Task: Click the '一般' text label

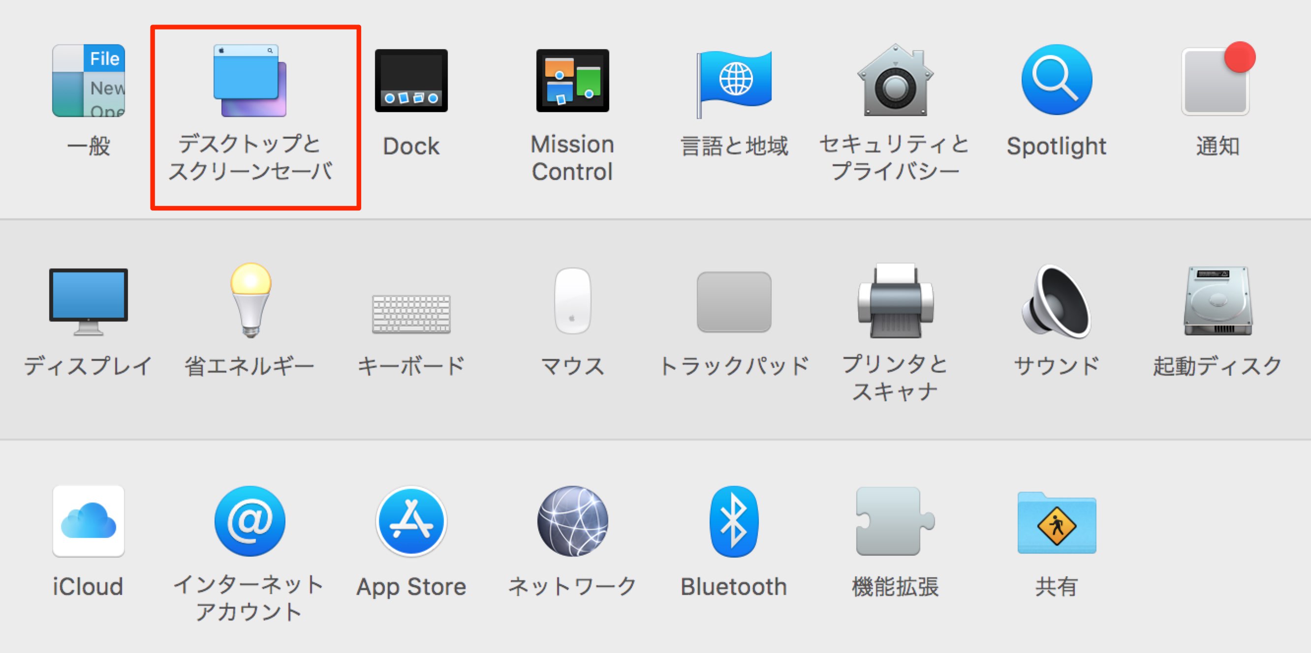Action: 89,147
